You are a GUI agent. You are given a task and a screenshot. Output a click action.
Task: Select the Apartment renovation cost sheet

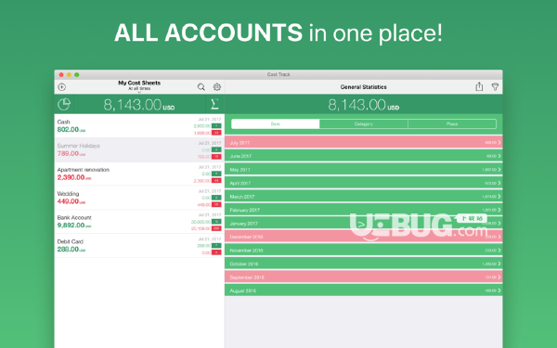pos(139,174)
